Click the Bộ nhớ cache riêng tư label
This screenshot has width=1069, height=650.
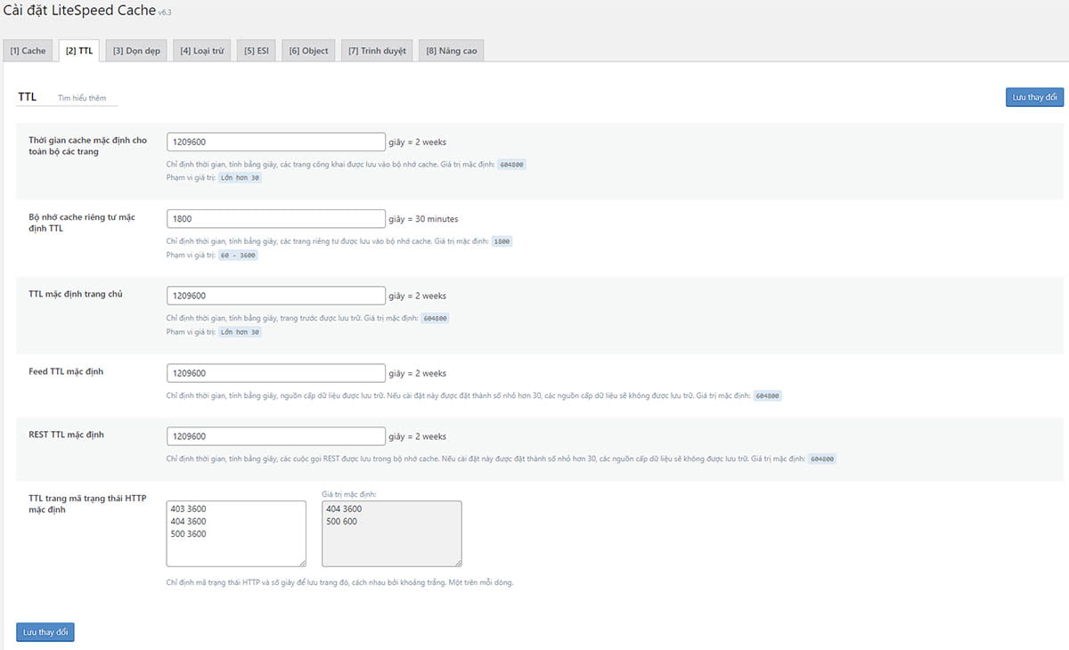pos(82,223)
